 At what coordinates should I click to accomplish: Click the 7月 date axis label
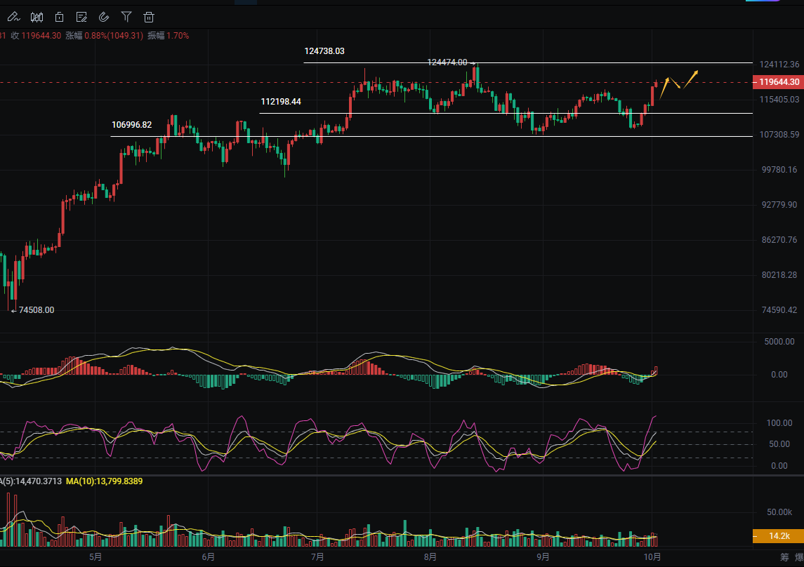click(x=317, y=557)
